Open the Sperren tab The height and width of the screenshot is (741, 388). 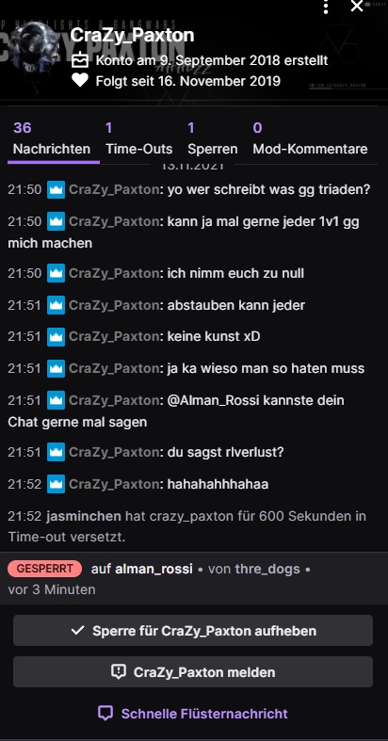212,138
